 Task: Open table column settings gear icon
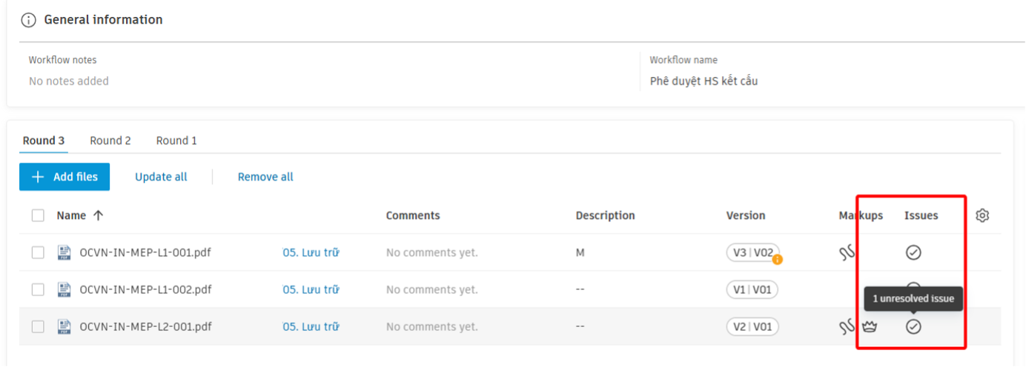pyautogui.click(x=982, y=215)
